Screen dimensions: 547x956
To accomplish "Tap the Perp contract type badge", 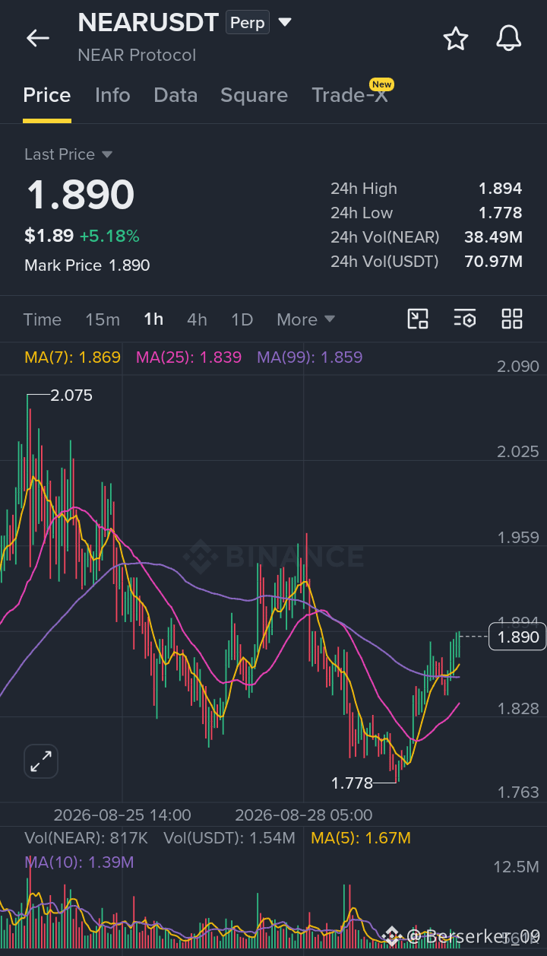I will (x=248, y=23).
